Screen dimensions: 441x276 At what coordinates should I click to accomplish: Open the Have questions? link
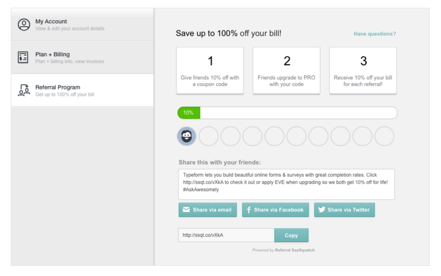[x=375, y=33]
